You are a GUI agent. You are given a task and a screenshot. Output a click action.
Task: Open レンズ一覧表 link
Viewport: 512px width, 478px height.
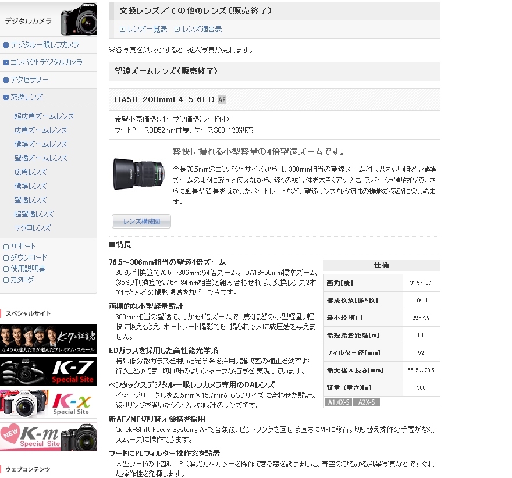point(147,29)
